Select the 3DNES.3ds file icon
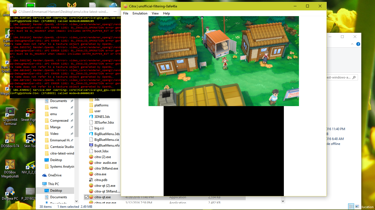The width and height of the screenshot is (375, 210). [x=91, y=117]
